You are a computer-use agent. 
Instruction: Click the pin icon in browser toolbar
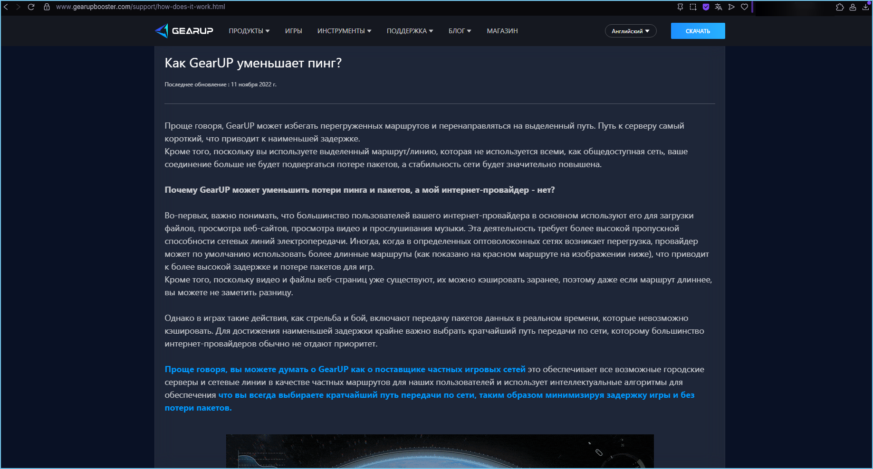680,7
